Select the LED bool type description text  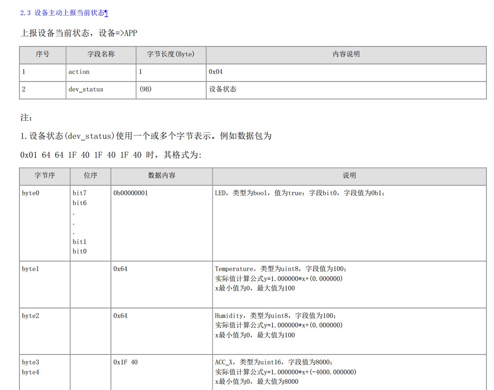[300, 193]
